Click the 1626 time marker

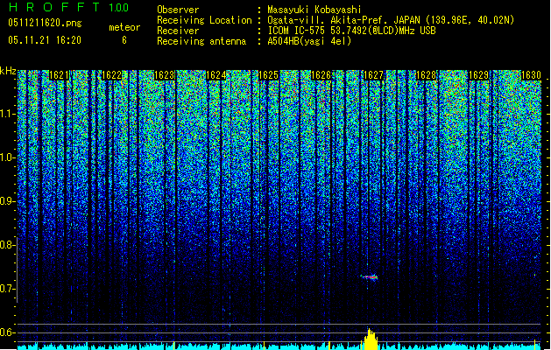[321, 75]
